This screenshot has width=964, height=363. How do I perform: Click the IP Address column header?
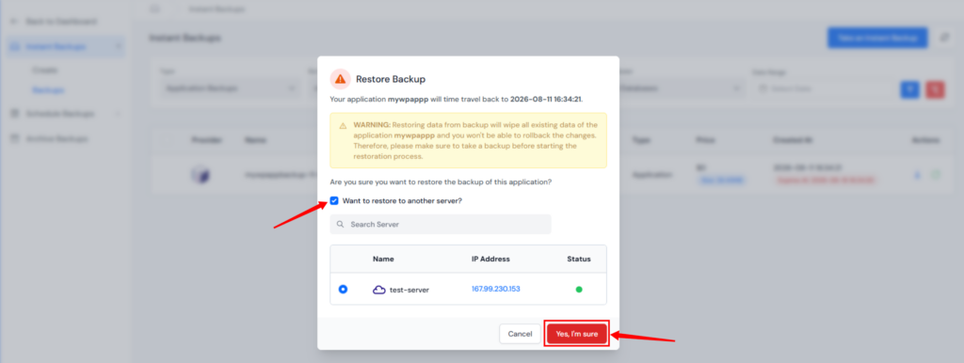coord(490,260)
